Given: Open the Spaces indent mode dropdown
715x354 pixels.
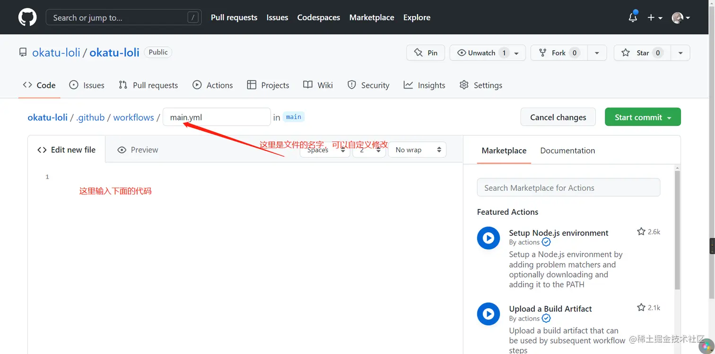Looking at the screenshot, I should [325, 150].
